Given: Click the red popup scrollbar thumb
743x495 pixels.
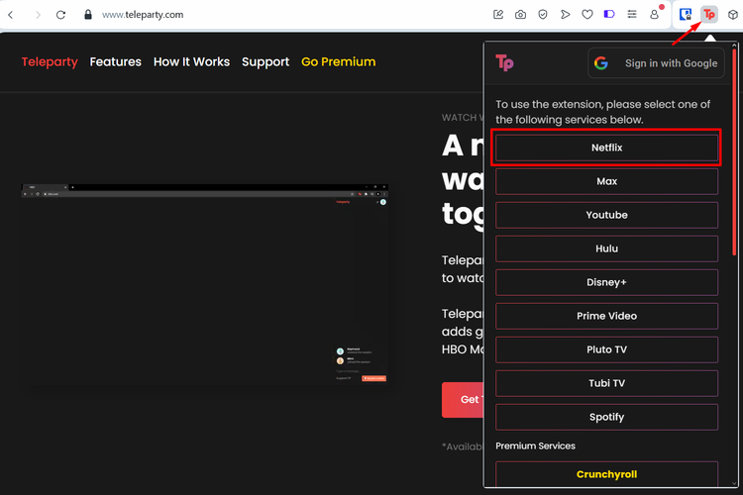Looking at the screenshot, I should 734,151.
